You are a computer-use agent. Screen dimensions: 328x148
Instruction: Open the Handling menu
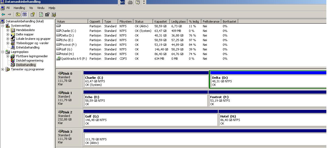(x=19, y=8)
